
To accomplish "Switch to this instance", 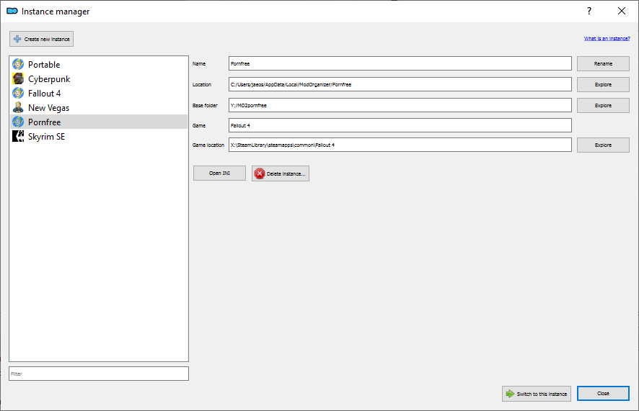I will point(537,394).
